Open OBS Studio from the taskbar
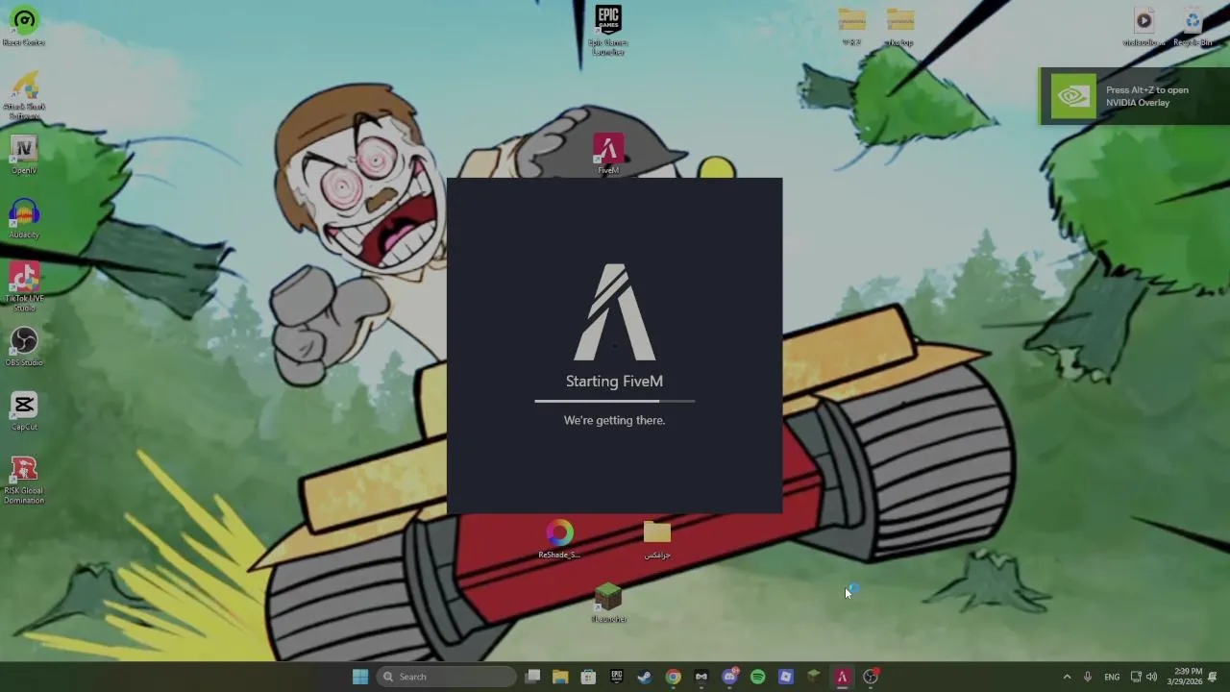The height and width of the screenshot is (692, 1230). click(871, 677)
